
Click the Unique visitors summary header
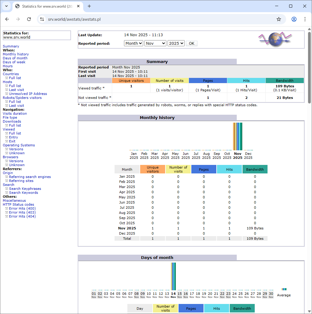pyautogui.click(x=131, y=81)
